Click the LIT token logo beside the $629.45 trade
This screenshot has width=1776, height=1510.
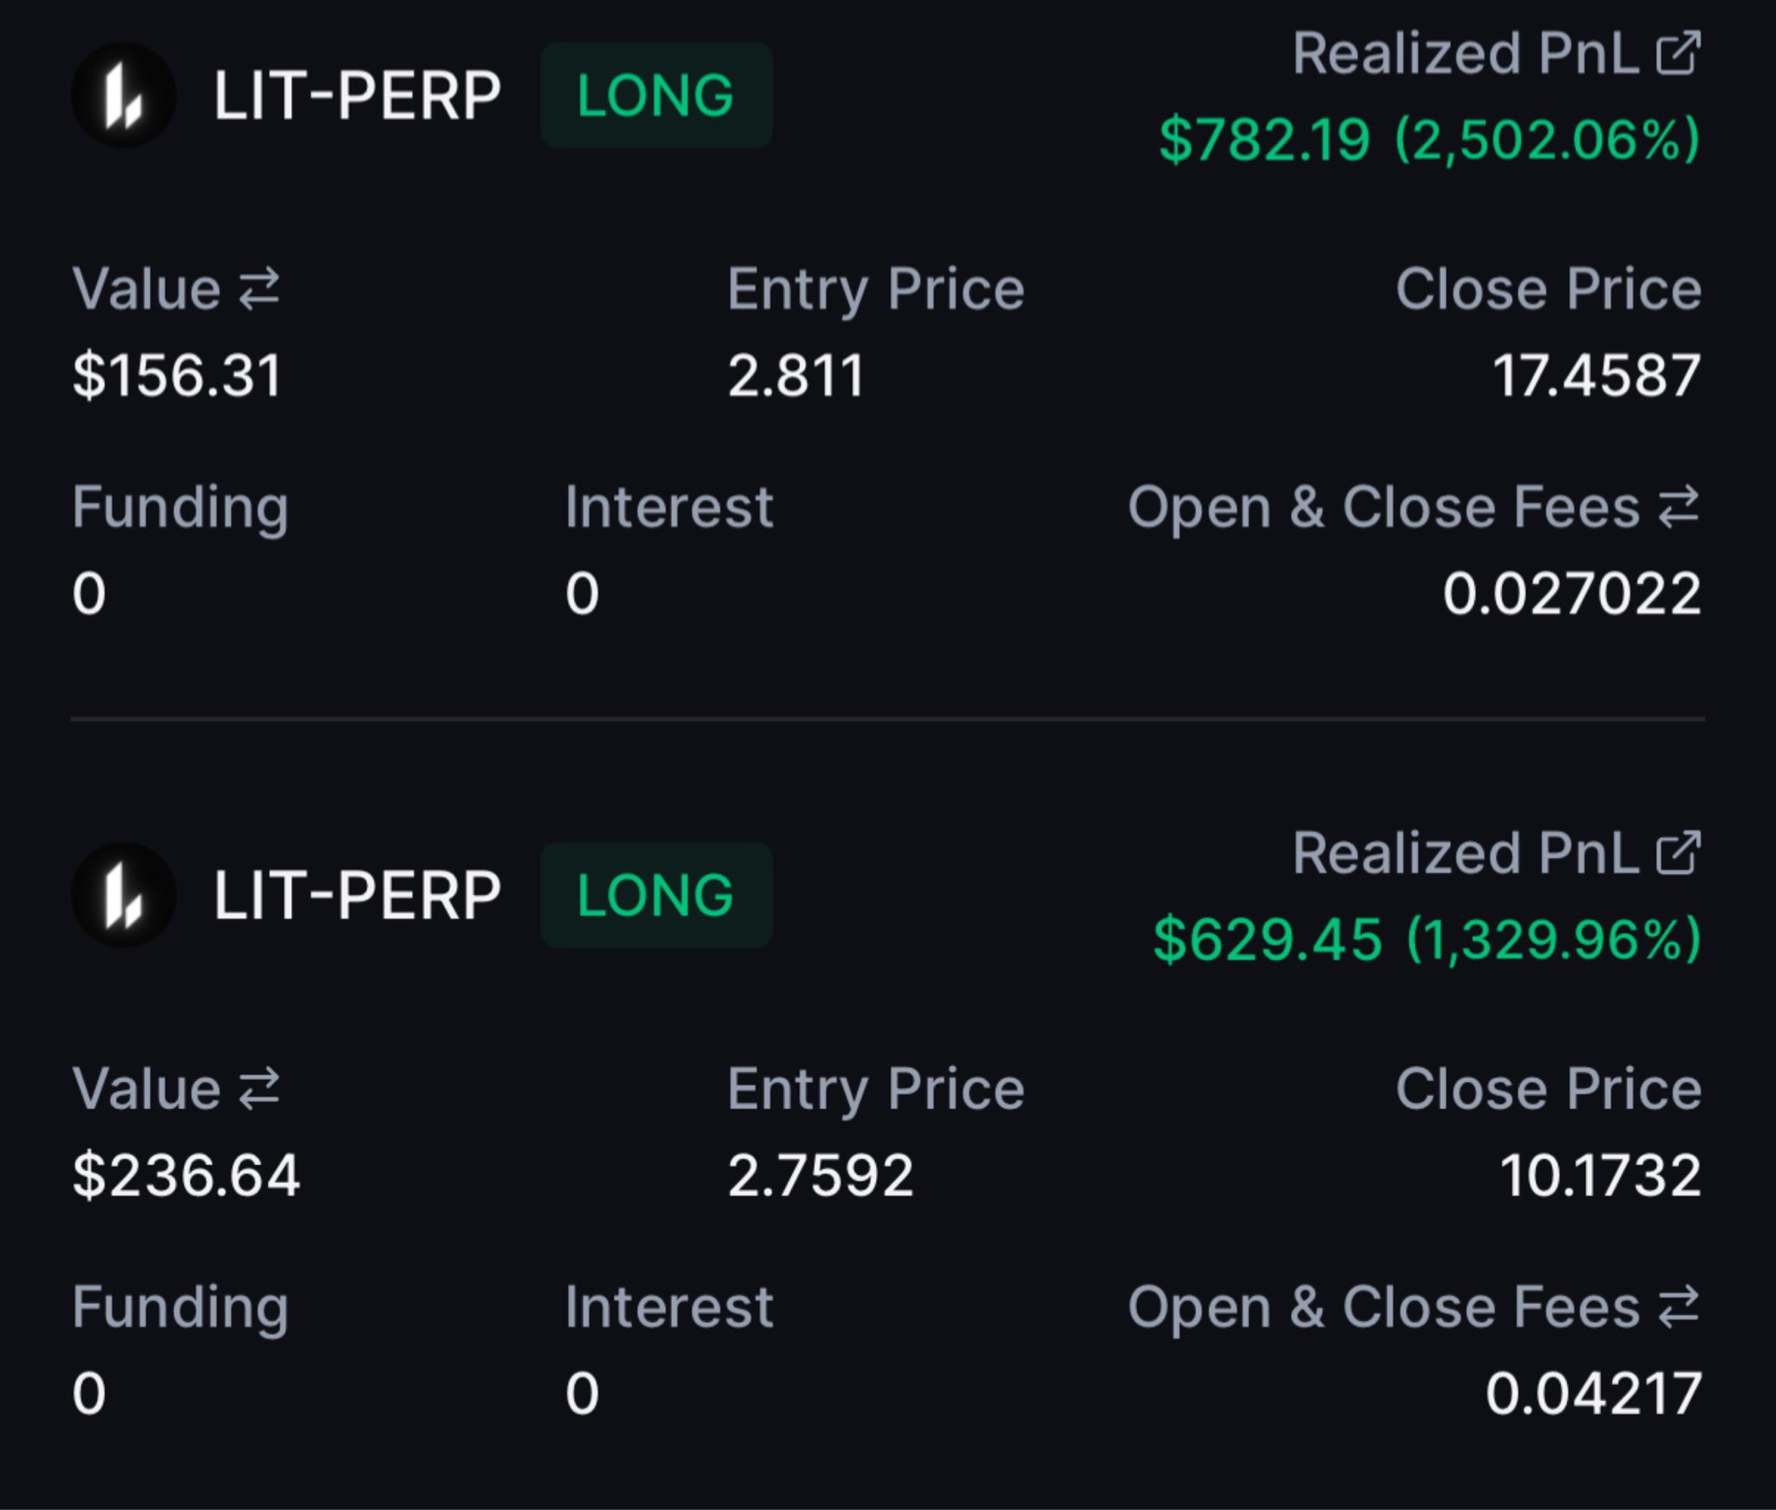tap(123, 895)
